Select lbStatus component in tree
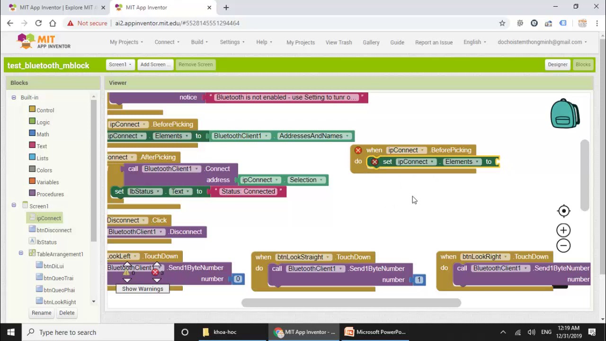The image size is (606, 341). [46, 242]
